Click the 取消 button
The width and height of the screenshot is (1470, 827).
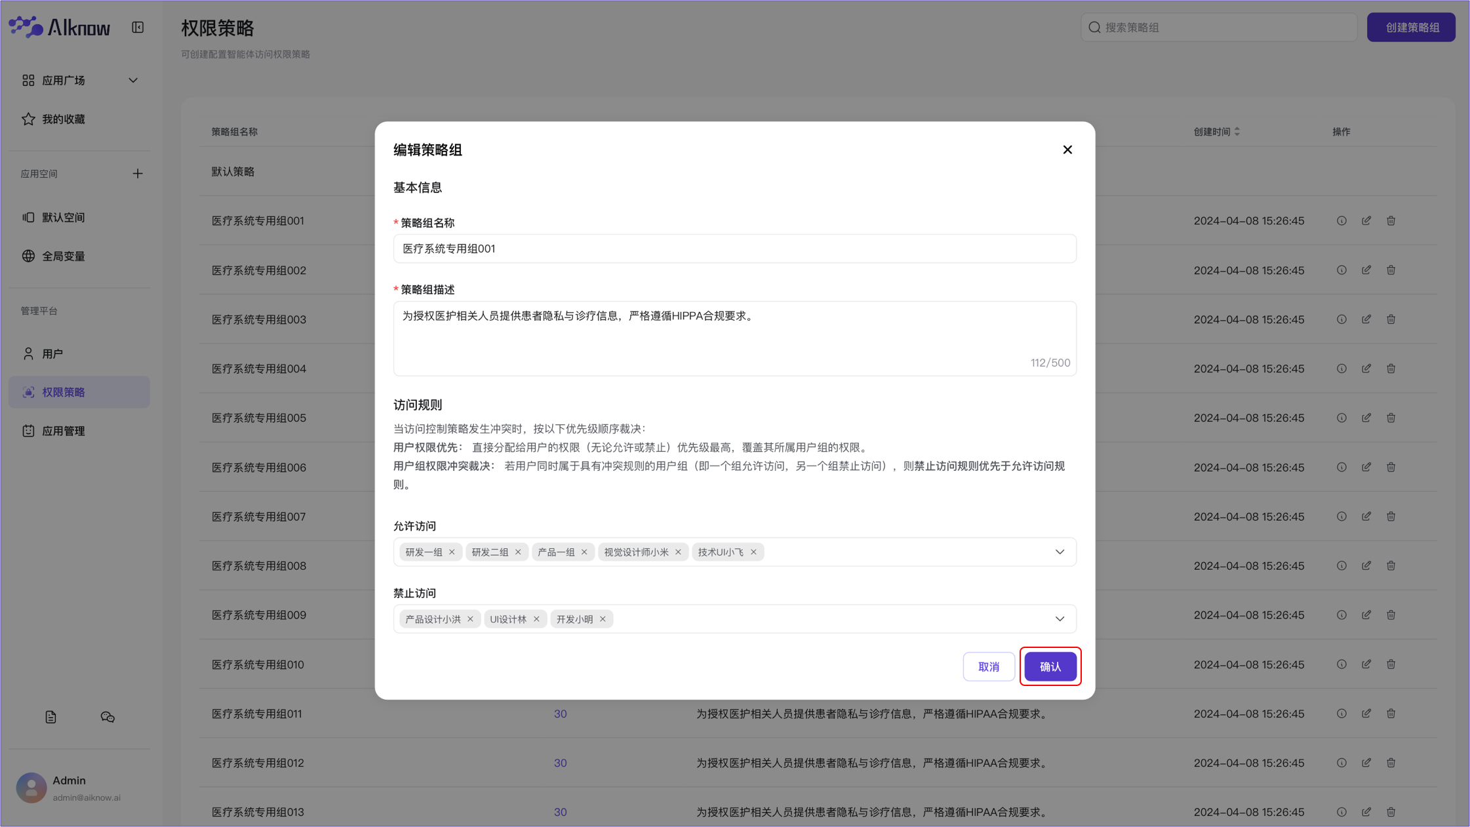[988, 666]
